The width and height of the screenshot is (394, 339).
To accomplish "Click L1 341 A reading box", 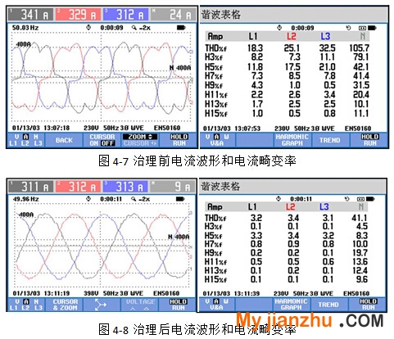I will point(30,15).
